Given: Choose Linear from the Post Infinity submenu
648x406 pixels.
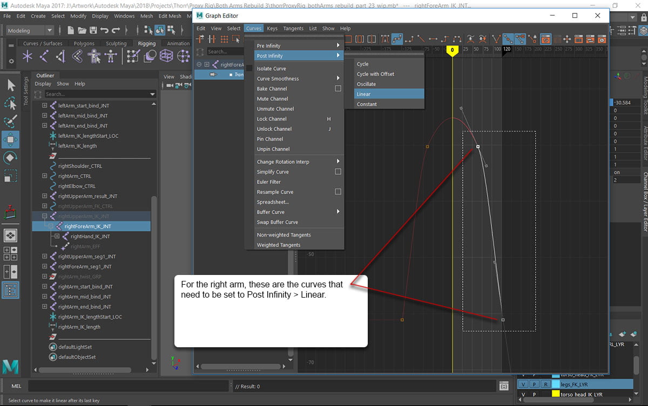Looking at the screenshot, I should point(363,94).
